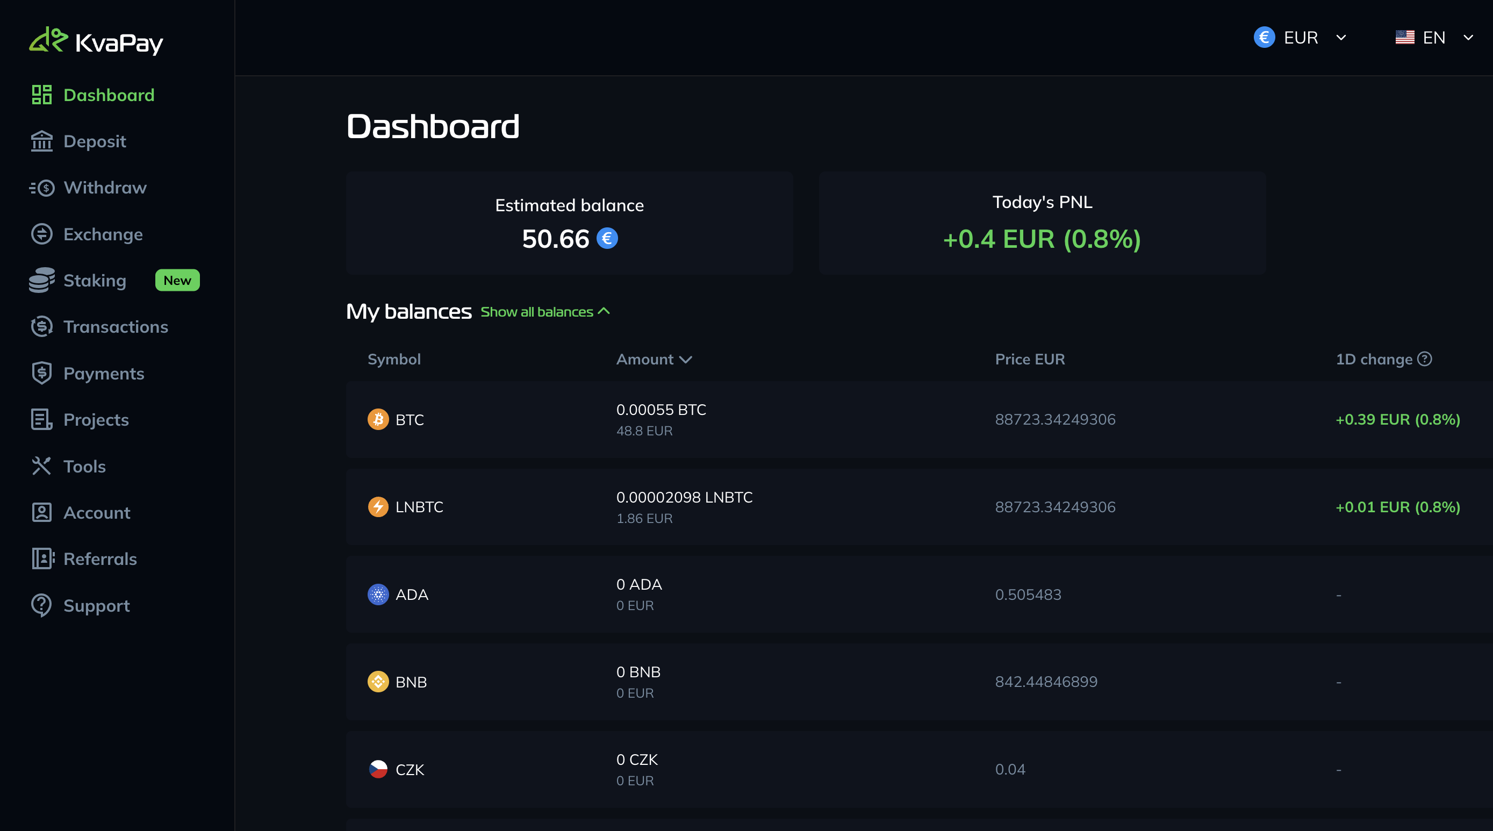
Task: Open the EUR currency dropdown
Action: pos(1300,38)
